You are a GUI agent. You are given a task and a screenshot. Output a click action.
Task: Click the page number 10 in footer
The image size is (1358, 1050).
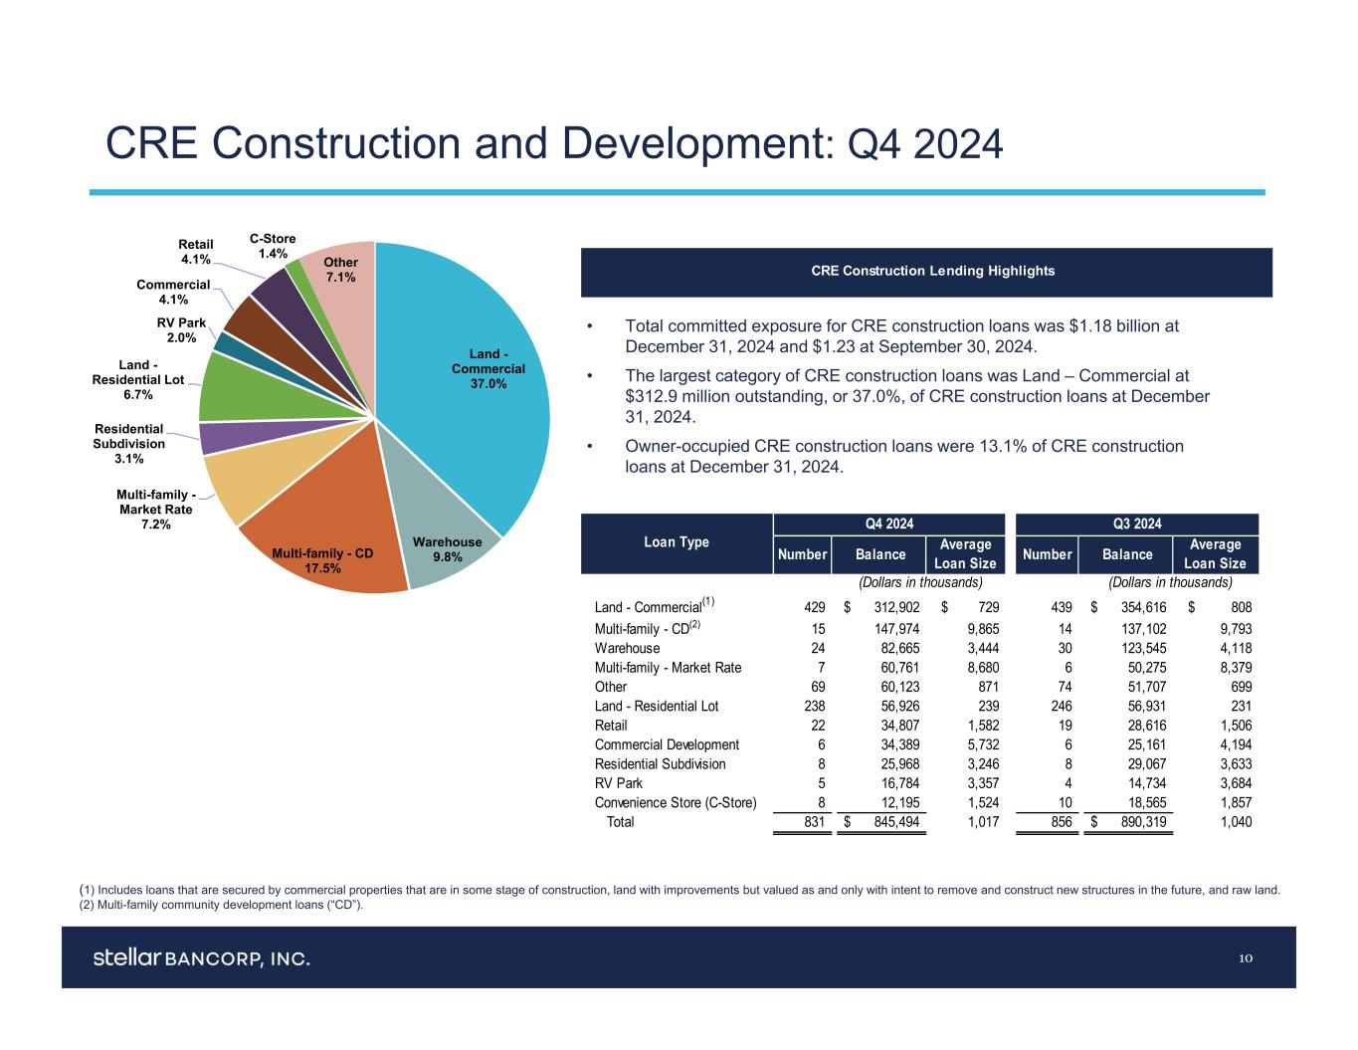pyautogui.click(x=1246, y=958)
